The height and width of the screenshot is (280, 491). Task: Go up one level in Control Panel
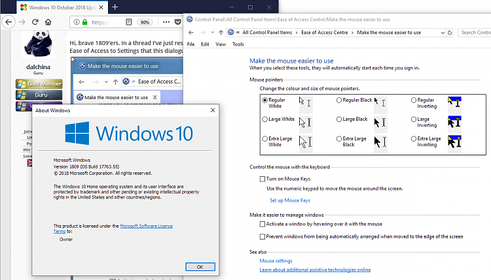pos(221,33)
